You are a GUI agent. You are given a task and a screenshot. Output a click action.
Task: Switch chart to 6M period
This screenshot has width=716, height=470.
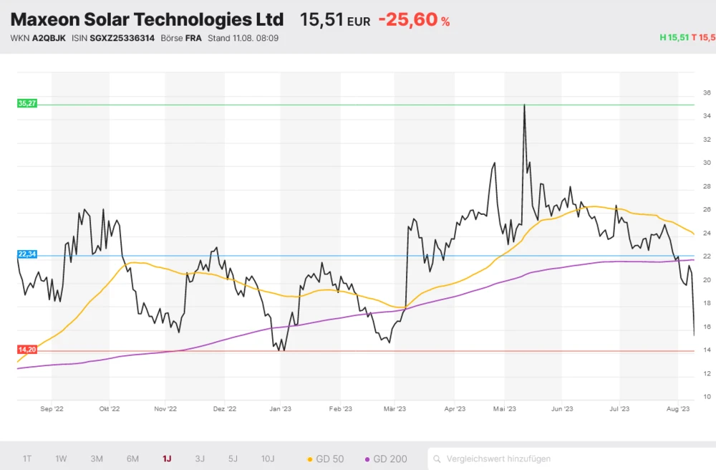coord(132,459)
